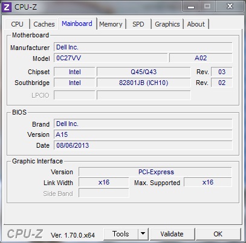Click the model revision A02 field
Image resolution: width=246 pixels, height=243 pixels.
click(x=201, y=58)
